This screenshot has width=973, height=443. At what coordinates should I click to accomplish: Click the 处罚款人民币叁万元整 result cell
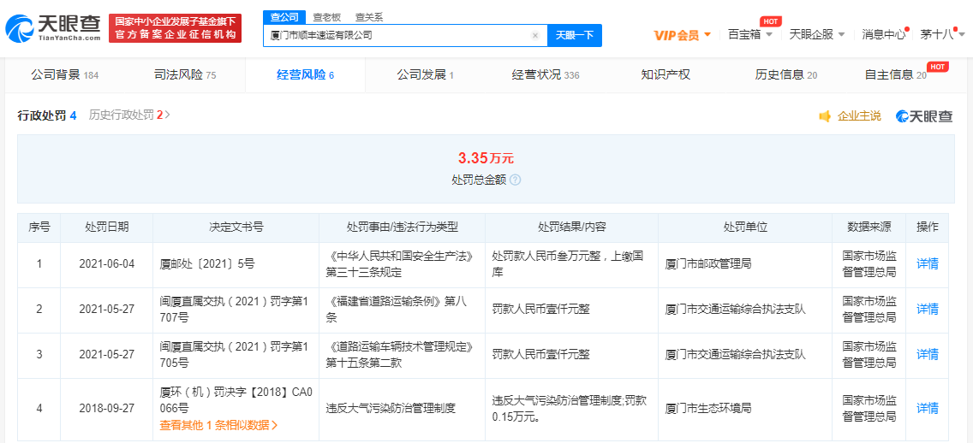tap(570, 264)
